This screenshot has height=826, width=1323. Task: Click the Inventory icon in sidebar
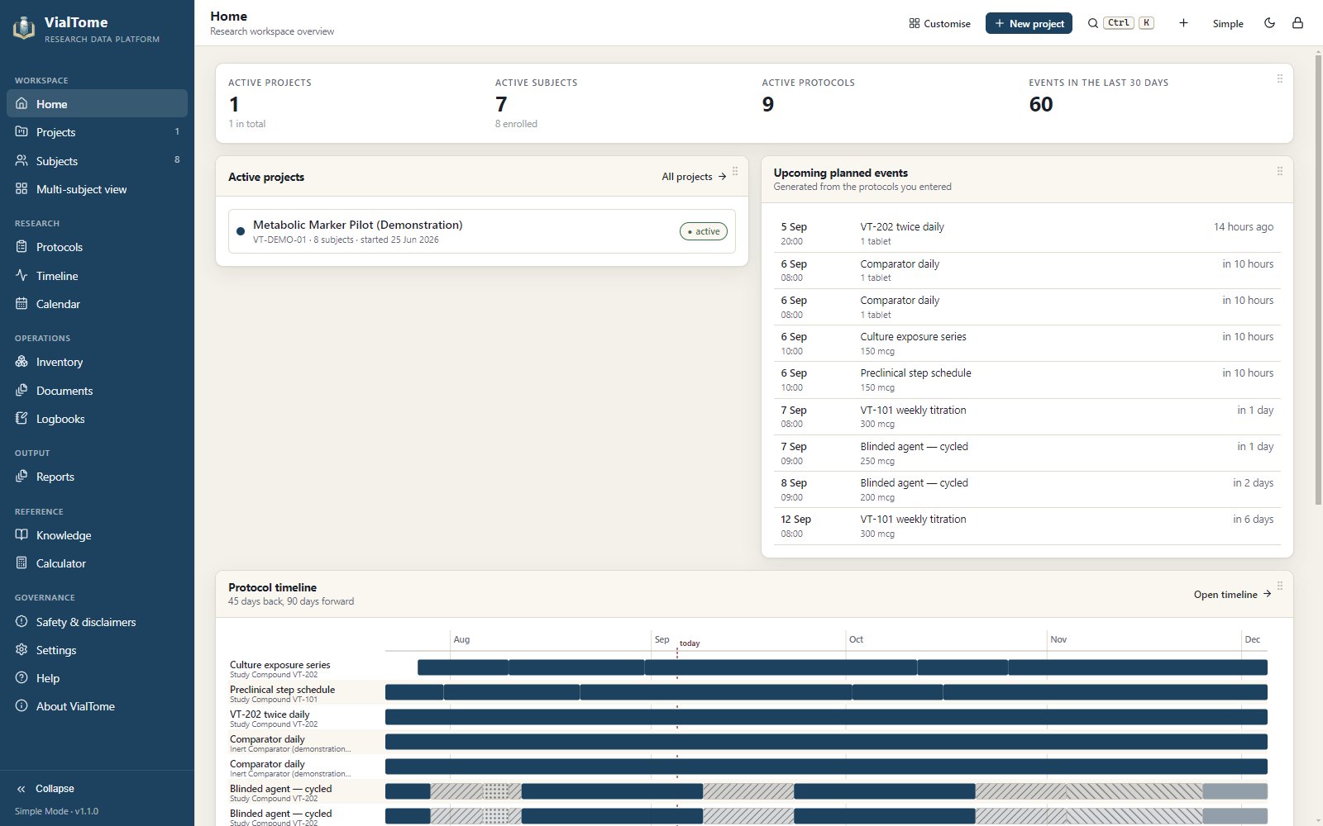[x=21, y=361]
